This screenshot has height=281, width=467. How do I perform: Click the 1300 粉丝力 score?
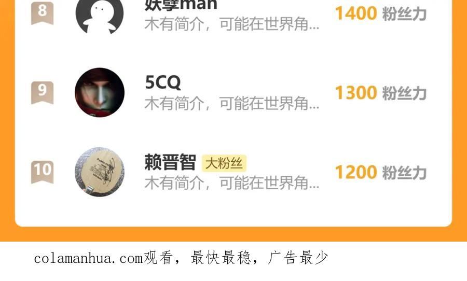click(x=381, y=93)
